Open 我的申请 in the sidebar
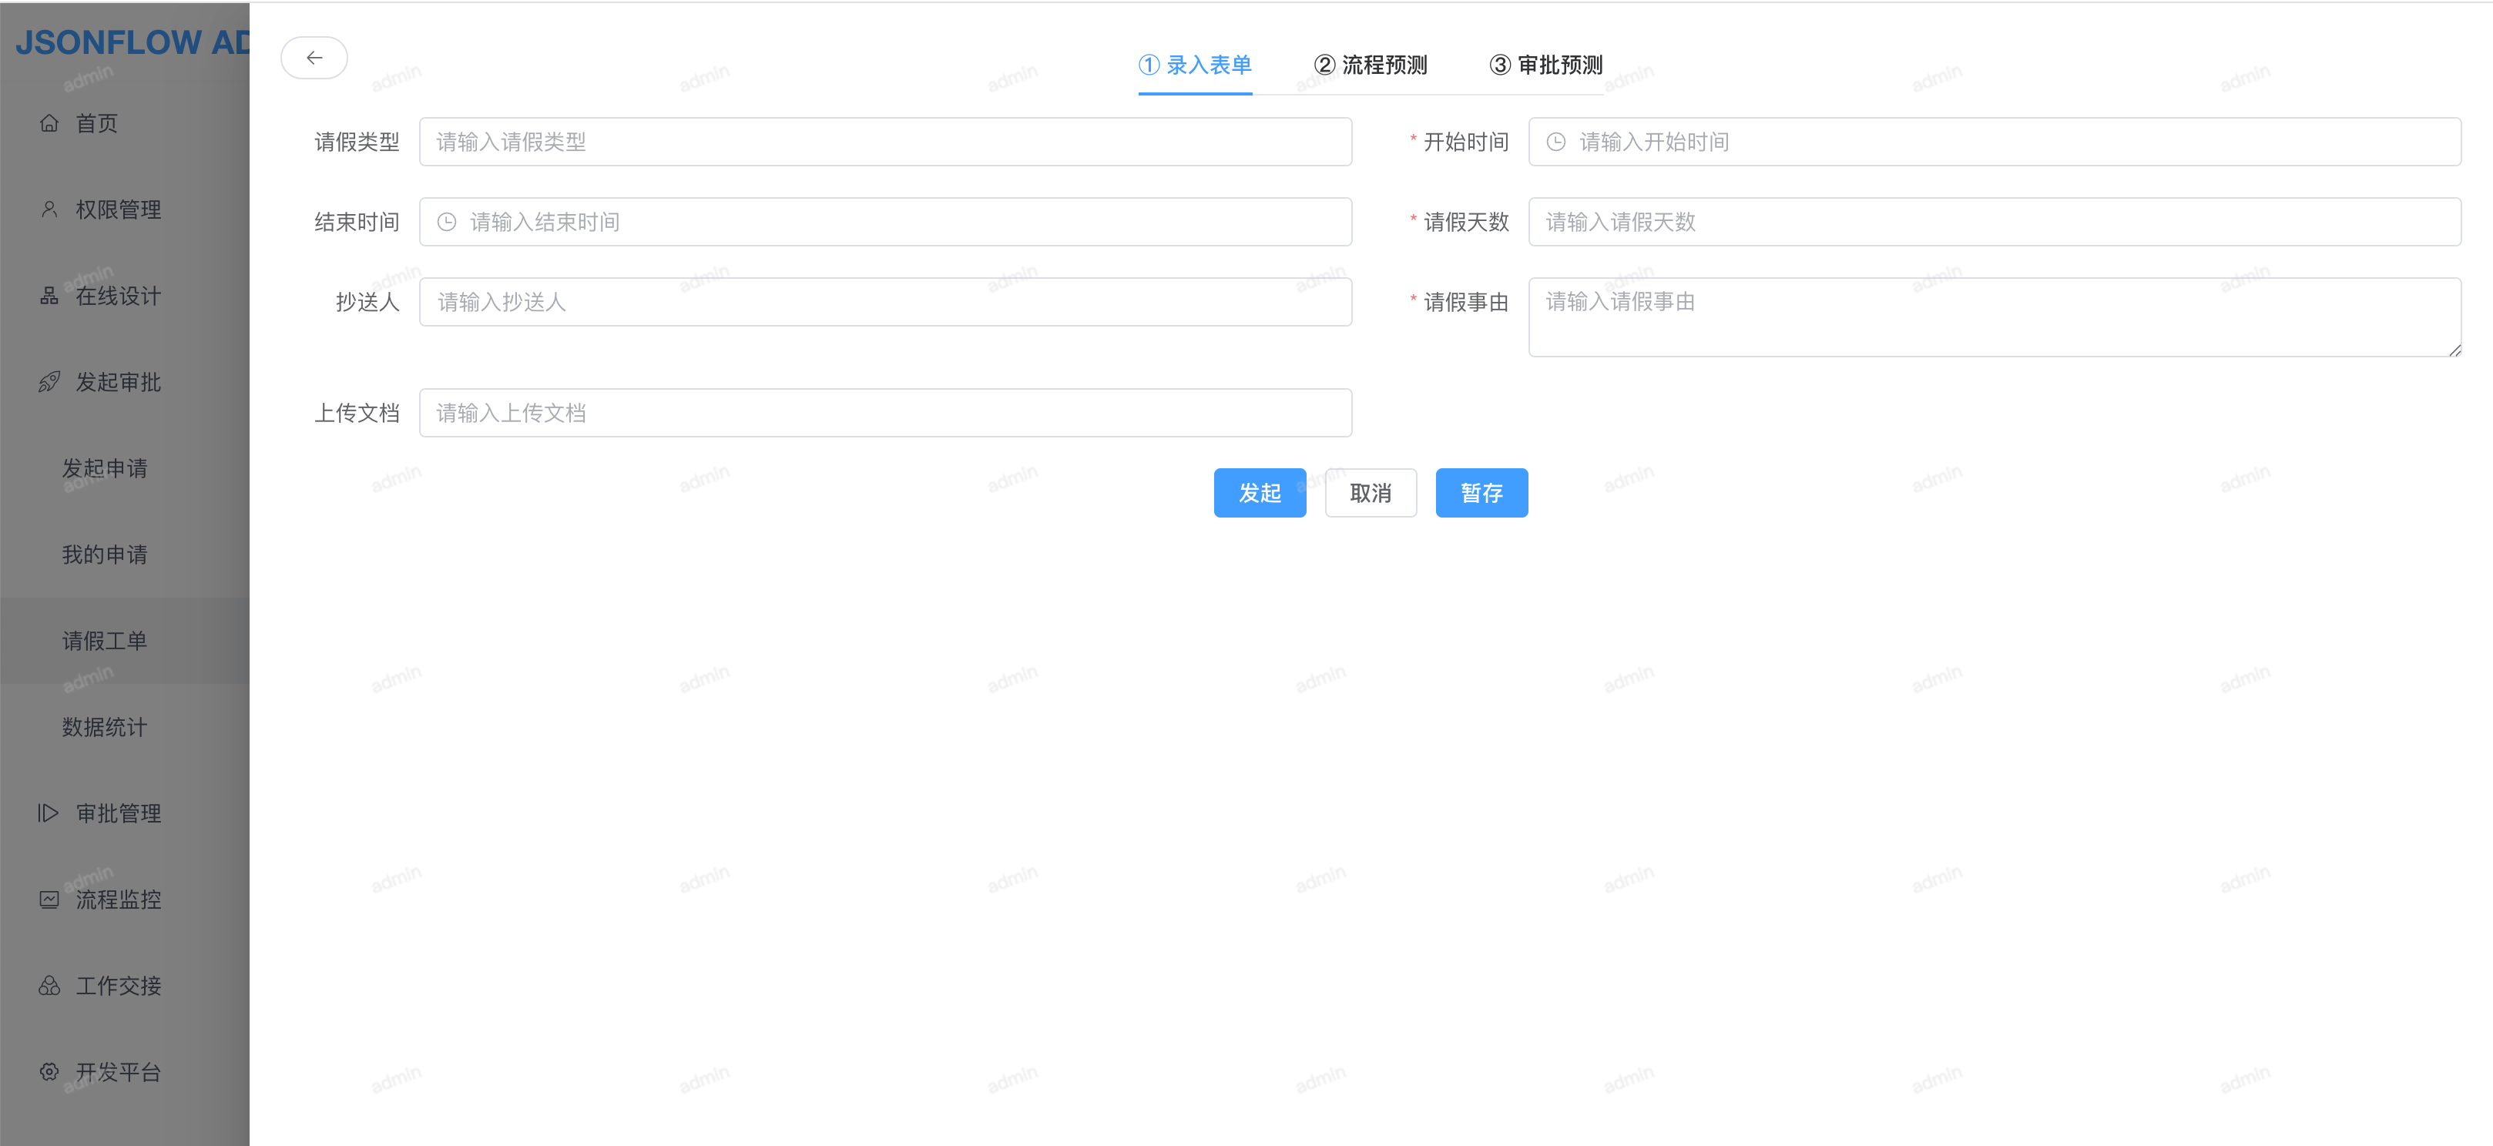Screen dimensions: 2493x1146 (x=105, y=555)
